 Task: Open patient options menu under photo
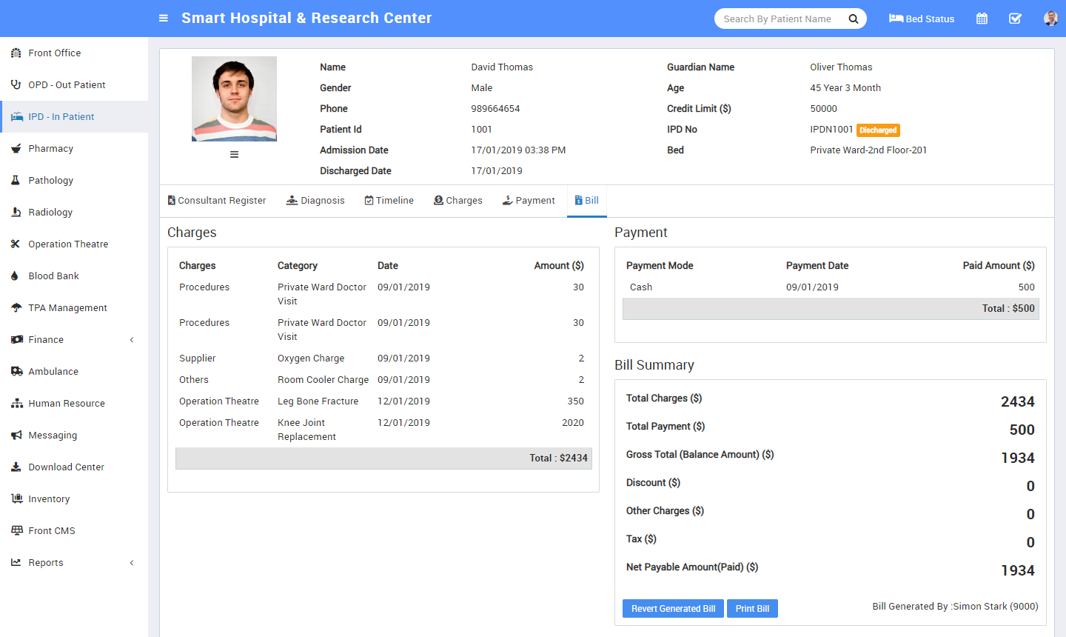coord(234,155)
